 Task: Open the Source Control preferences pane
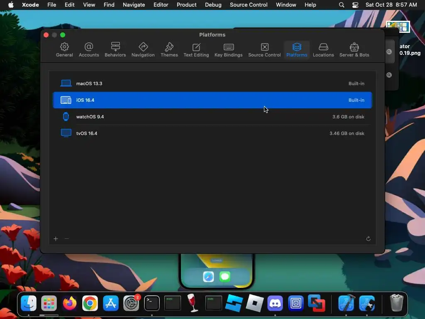[x=264, y=50]
